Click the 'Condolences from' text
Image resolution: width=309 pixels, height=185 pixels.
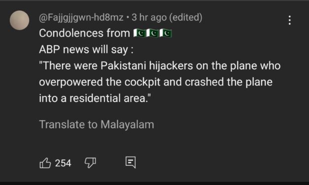[84, 33]
